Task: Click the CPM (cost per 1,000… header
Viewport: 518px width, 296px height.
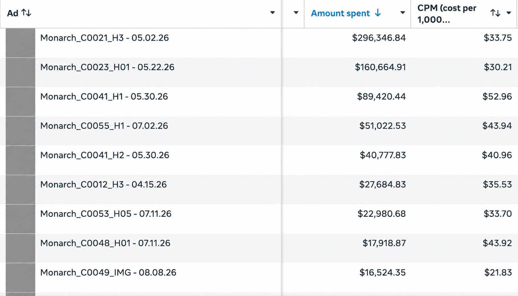Action: coord(447,14)
